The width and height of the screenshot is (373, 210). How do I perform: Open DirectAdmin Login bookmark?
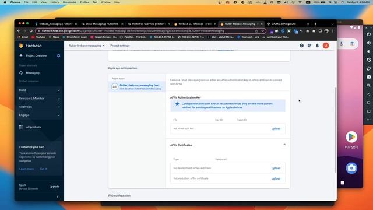(x=75, y=37)
